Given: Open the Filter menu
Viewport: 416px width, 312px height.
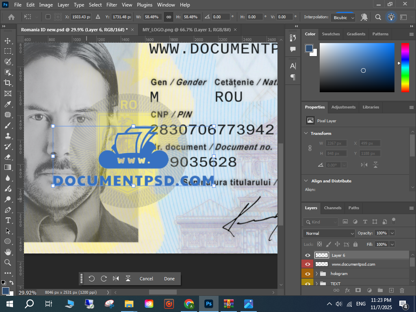Looking at the screenshot, I should 112,5.
